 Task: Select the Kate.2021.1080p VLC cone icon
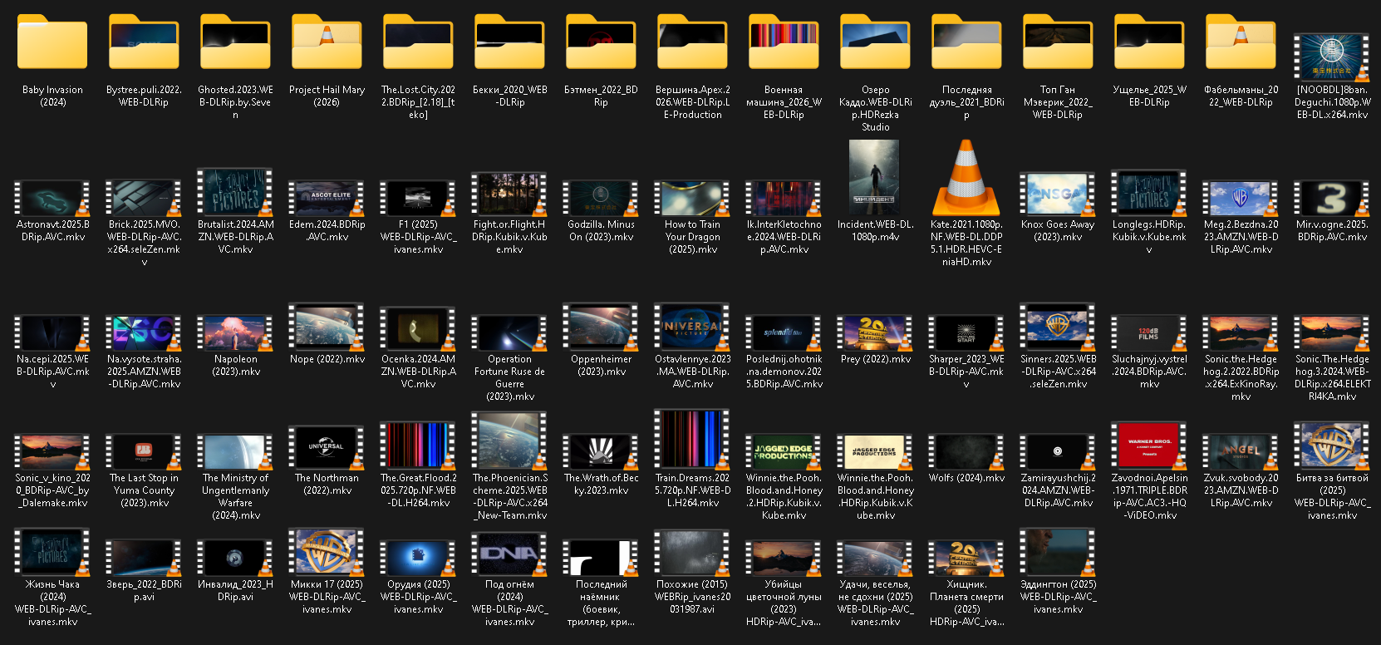[x=966, y=178]
